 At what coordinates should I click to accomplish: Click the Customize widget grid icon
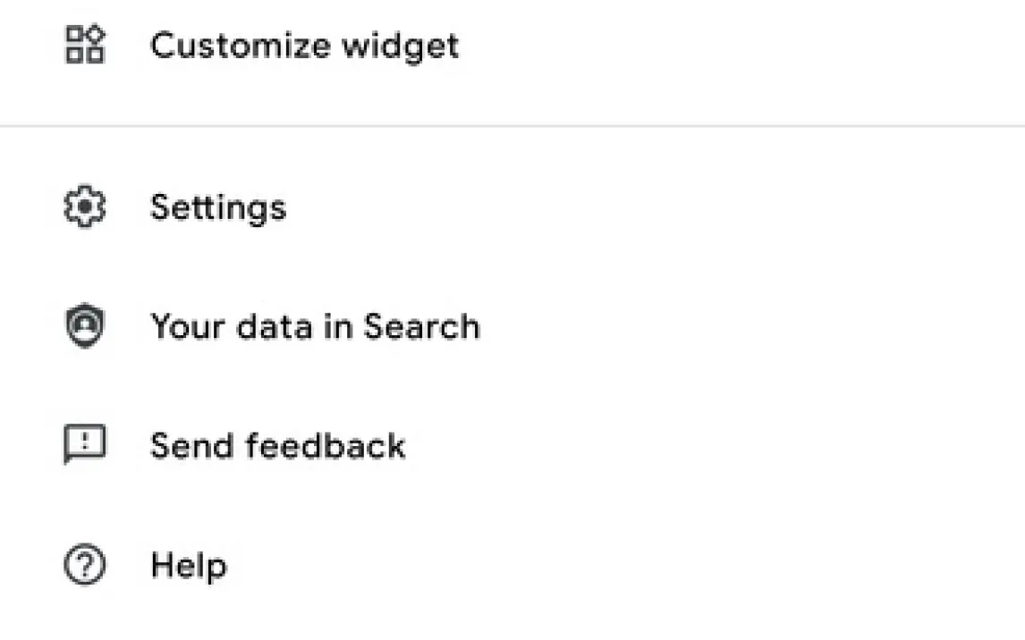86,44
